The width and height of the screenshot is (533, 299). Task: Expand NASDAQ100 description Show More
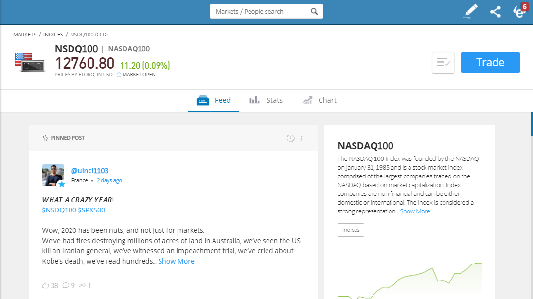coord(415,211)
